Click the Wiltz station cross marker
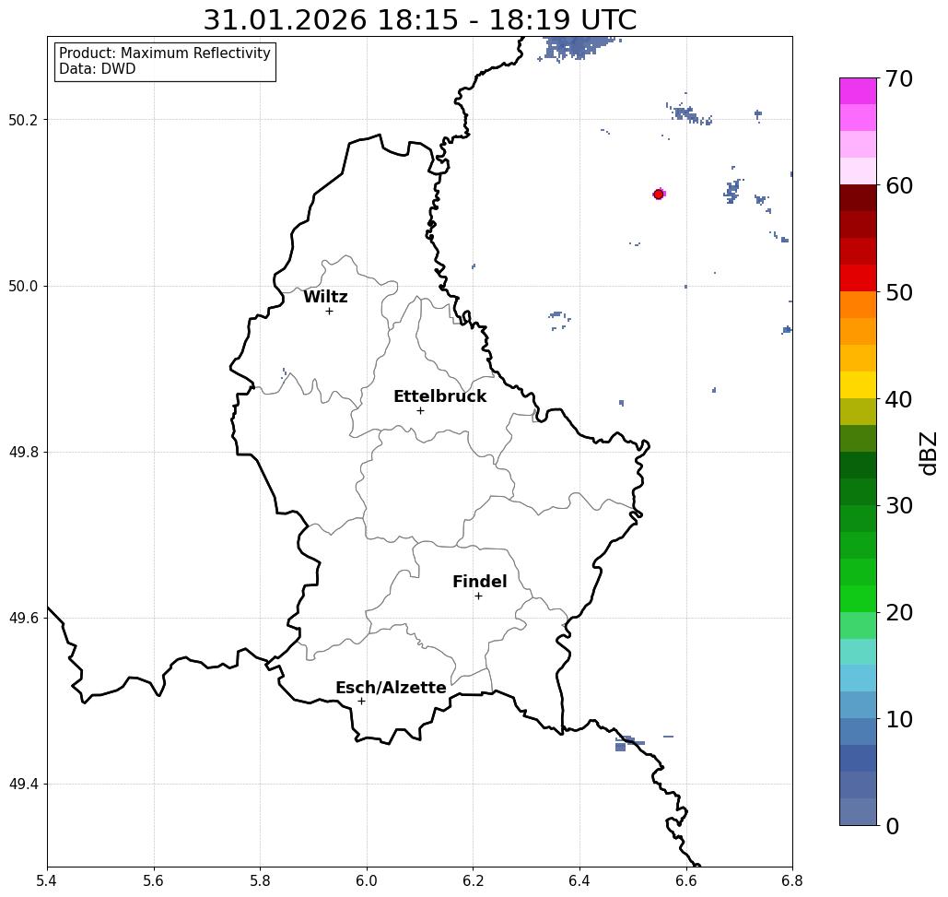The height and width of the screenshot is (897, 948). [329, 312]
